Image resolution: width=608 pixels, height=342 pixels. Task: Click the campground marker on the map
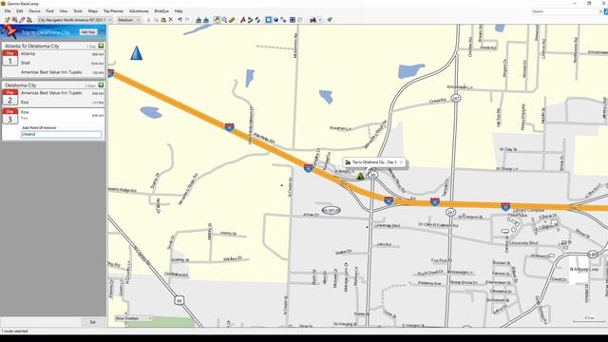click(x=360, y=177)
